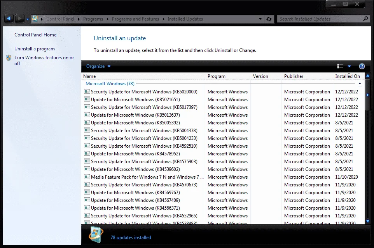The image size is (374, 248).
Task: Click icon of Security Update KB5017397
Action: (x=87, y=107)
